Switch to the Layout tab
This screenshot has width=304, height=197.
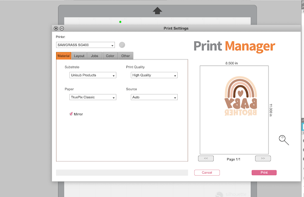click(x=79, y=56)
